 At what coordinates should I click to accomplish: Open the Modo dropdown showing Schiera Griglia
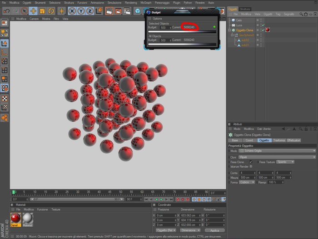tap(277, 151)
